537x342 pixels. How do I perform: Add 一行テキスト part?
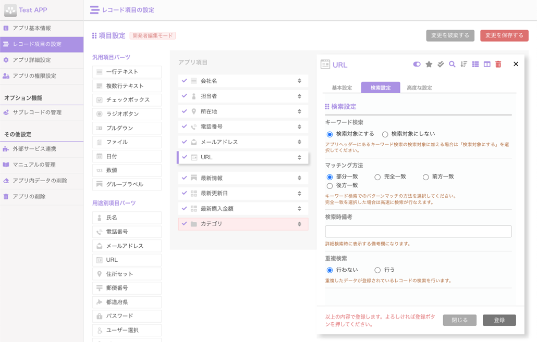click(x=127, y=72)
